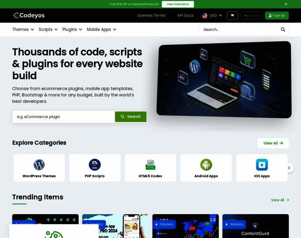Advance category carousel with the right arrow

289,168
